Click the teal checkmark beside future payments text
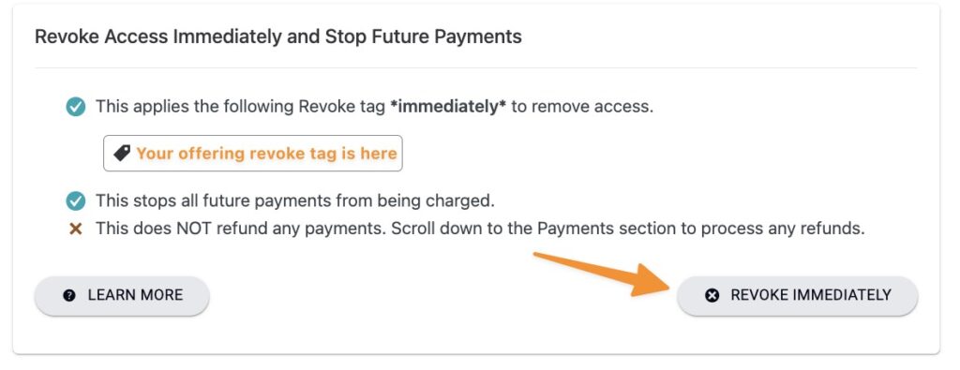The width and height of the screenshot is (960, 370). [75, 200]
